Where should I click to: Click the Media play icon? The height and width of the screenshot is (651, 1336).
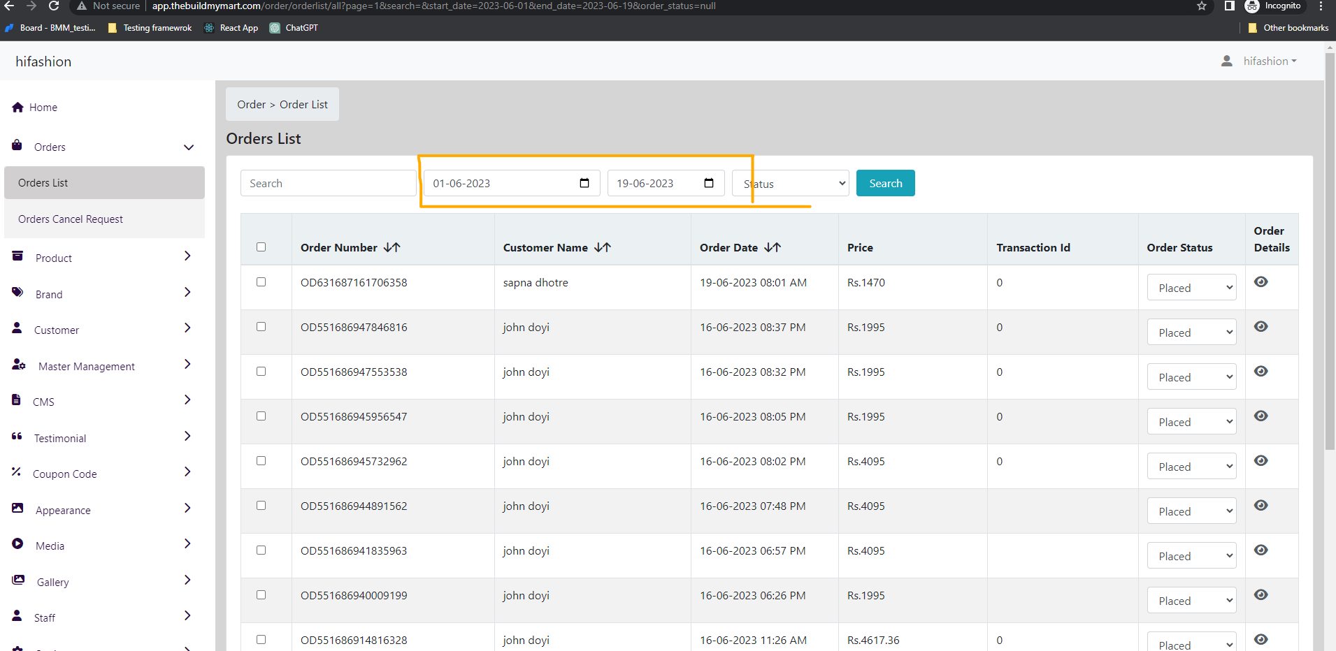[x=17, y=543]
